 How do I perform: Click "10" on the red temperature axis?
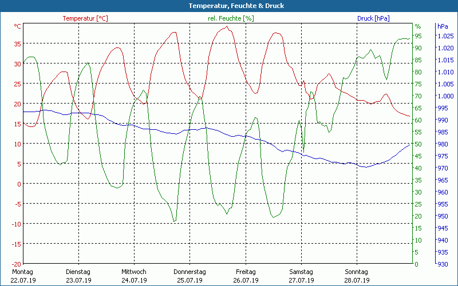pyautogui.click(x=18, y=144)
